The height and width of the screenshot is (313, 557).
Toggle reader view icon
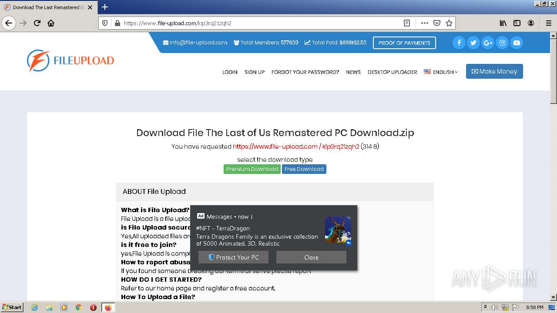tap(407, 23)
